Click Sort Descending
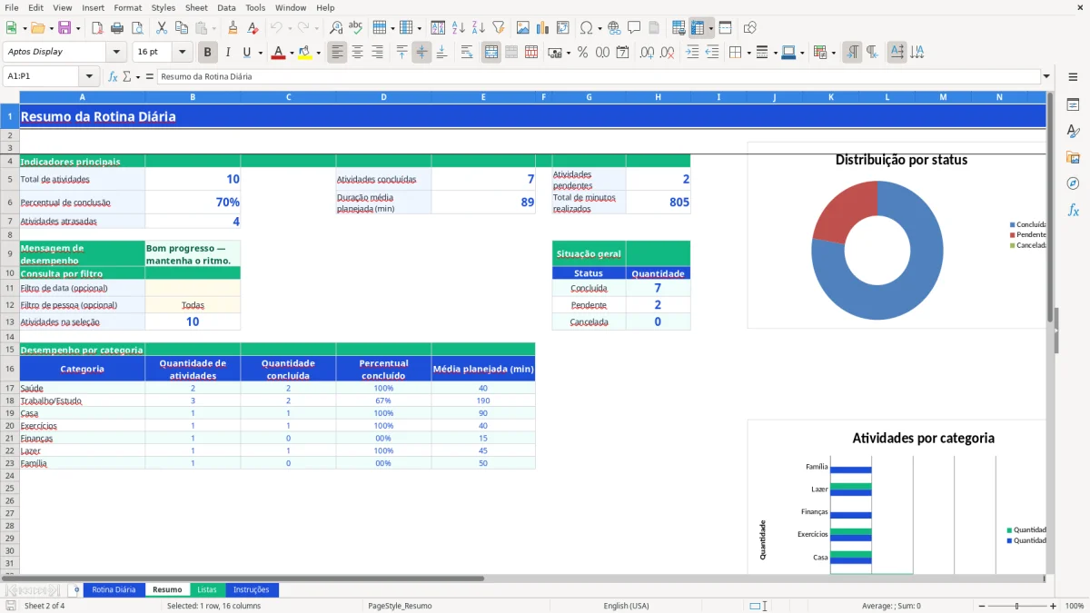Image resolution: width=1090 pixels, height=613 pixels. [x=478, y=28]
